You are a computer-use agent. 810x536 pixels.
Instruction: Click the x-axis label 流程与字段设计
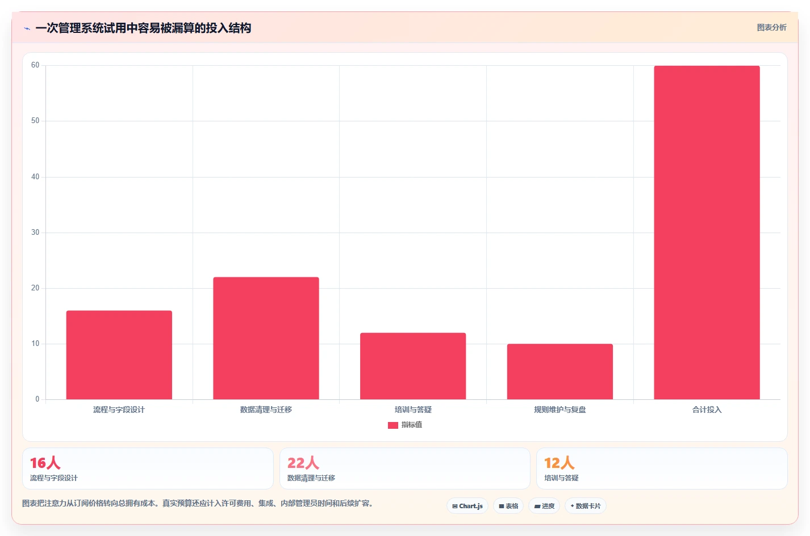(119, 410)
